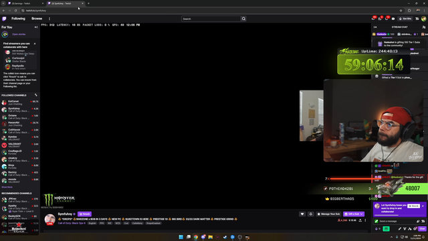428x241 pixels.
Task: Click Open stories link
Action: [x=19, y=34]
